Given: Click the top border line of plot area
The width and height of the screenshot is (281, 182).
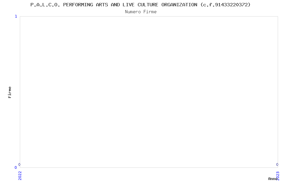Looking at the screenshot, I should point(149,16).
